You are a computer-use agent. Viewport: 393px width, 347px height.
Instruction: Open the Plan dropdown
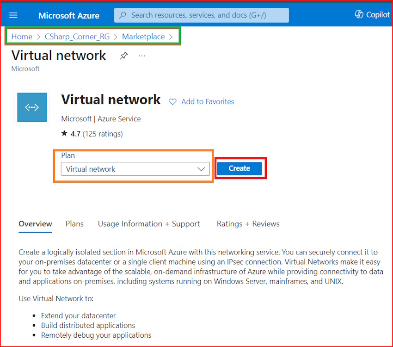[202, 169]
